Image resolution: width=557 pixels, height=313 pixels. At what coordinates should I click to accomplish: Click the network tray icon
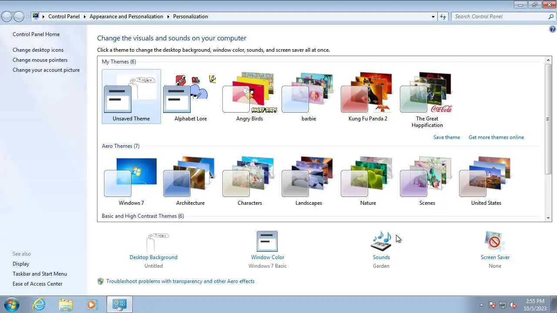pyautogui.click(x=503, y=305)
